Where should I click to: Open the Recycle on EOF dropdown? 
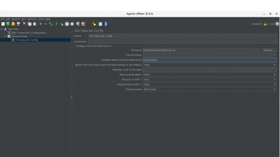[210, 79]
